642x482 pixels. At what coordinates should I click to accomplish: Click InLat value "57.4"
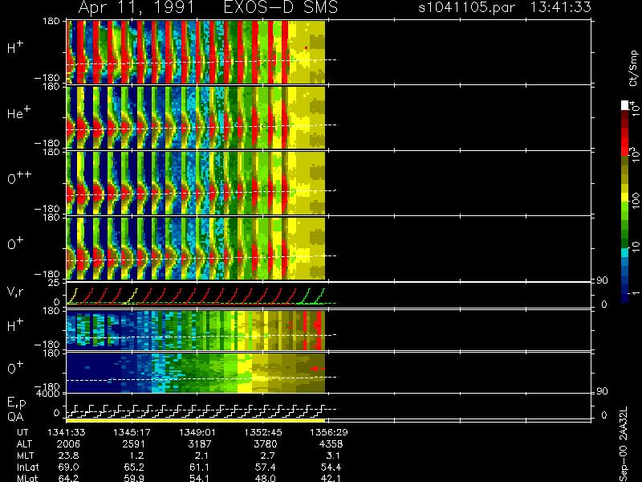(x=266, y=467)
